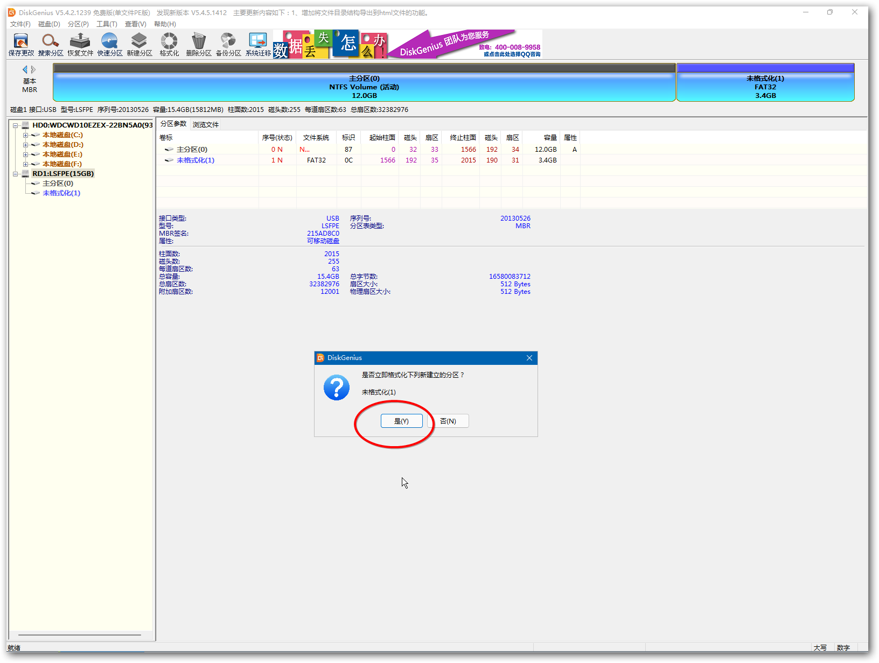Expand Local Disk (C:) tree node
The image size is (879, 663).
(25, 135)
